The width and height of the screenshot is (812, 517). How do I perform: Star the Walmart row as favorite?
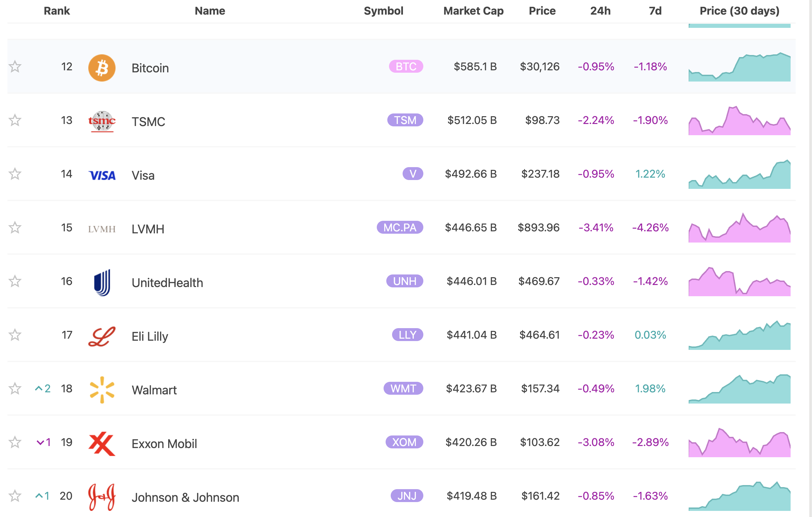tap(15, 389)
